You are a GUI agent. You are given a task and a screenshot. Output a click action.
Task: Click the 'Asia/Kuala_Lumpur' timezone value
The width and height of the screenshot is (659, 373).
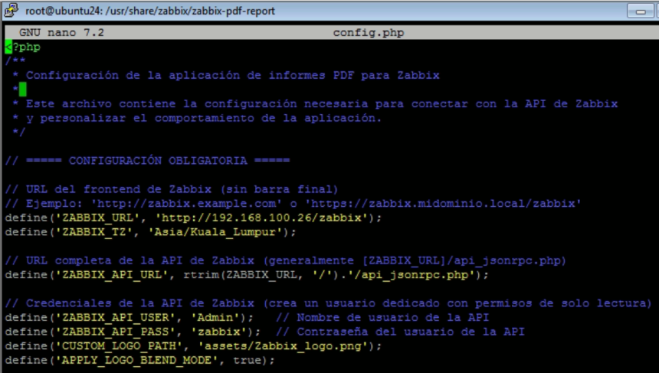click(215, 232)
